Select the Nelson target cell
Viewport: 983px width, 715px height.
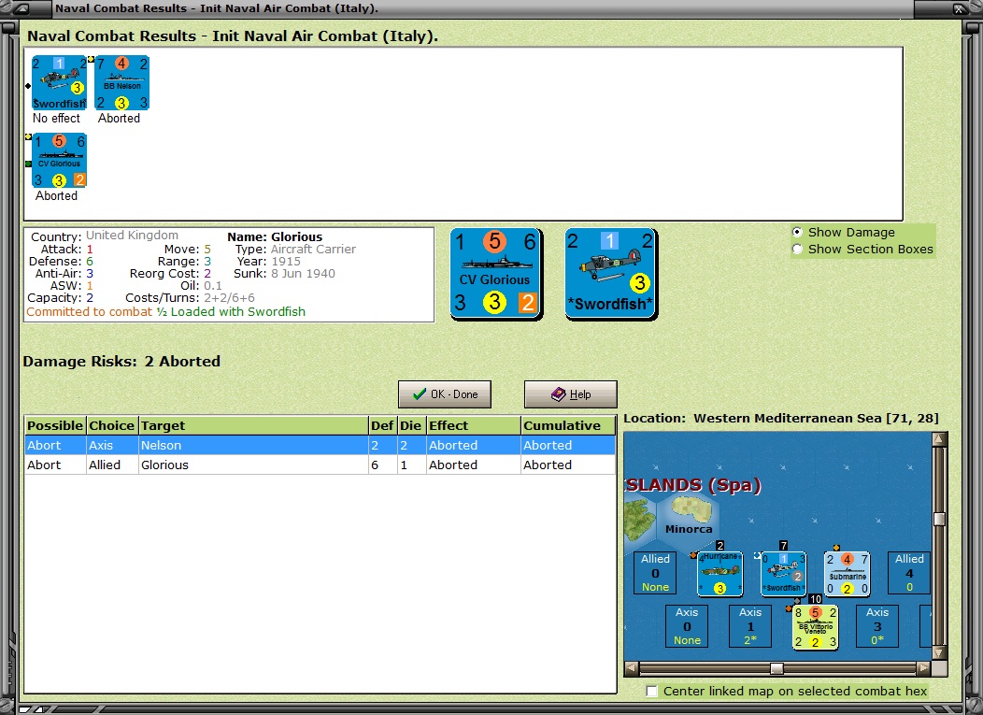pos(253,445)
